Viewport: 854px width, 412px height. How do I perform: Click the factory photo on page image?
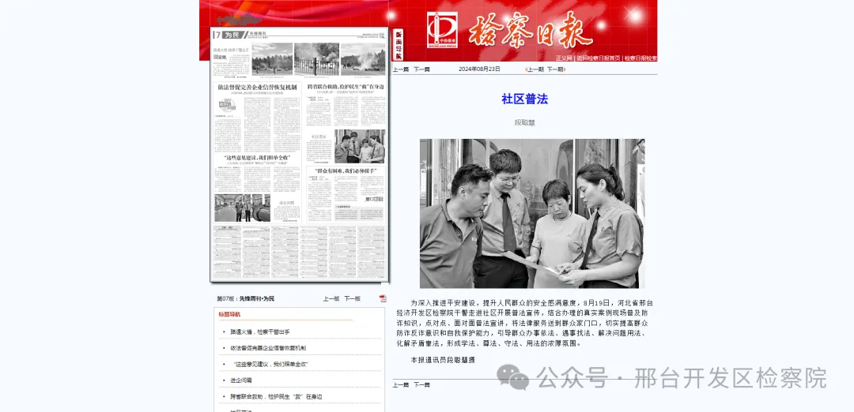coord(243,208)
